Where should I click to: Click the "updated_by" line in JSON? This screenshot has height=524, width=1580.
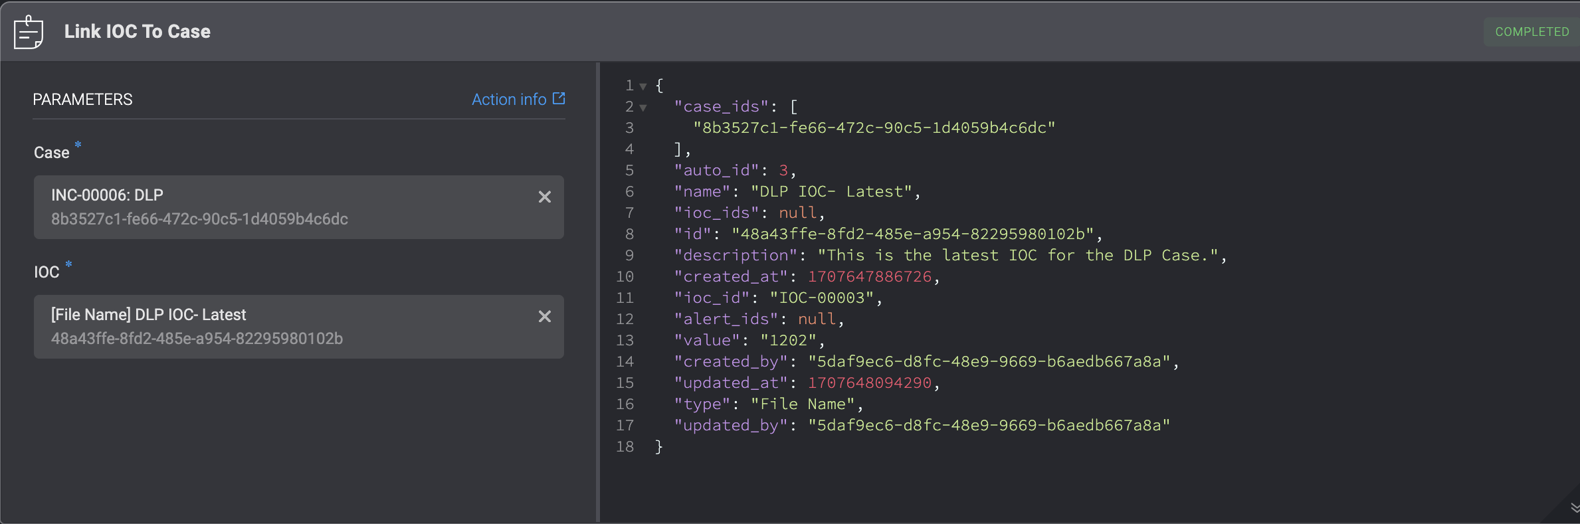click(x=922, y=426)
